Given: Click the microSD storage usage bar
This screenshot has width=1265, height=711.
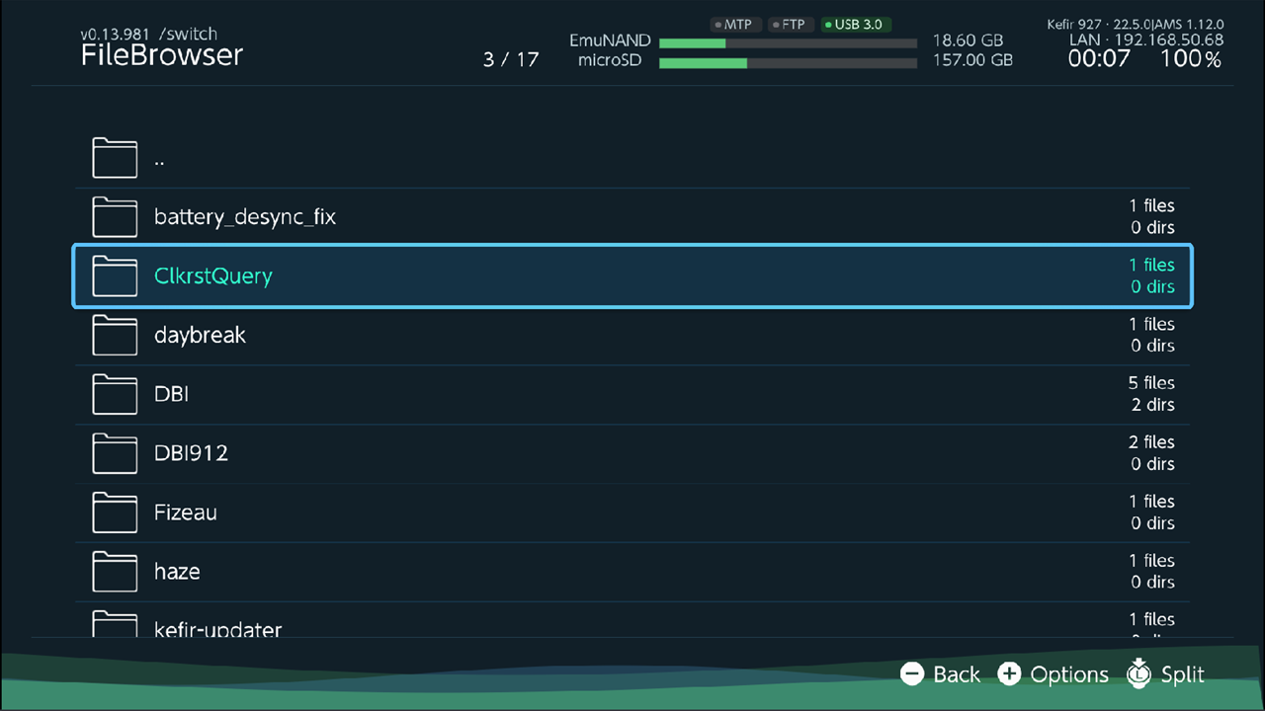Looking at the screenshot, I should pyautogui.click(x=788, y=62).
